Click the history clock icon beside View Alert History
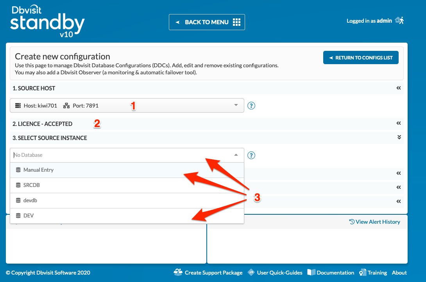 pyautogui.click(x=353, y=222)
